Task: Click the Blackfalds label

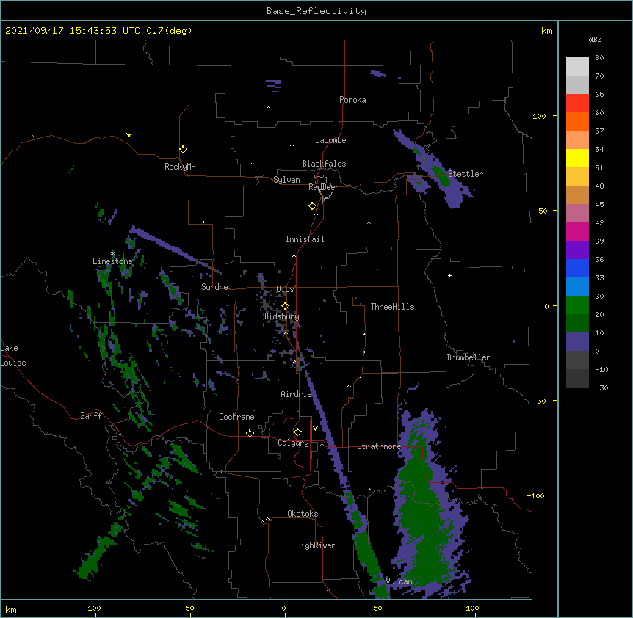Action: tap(324, 164)
